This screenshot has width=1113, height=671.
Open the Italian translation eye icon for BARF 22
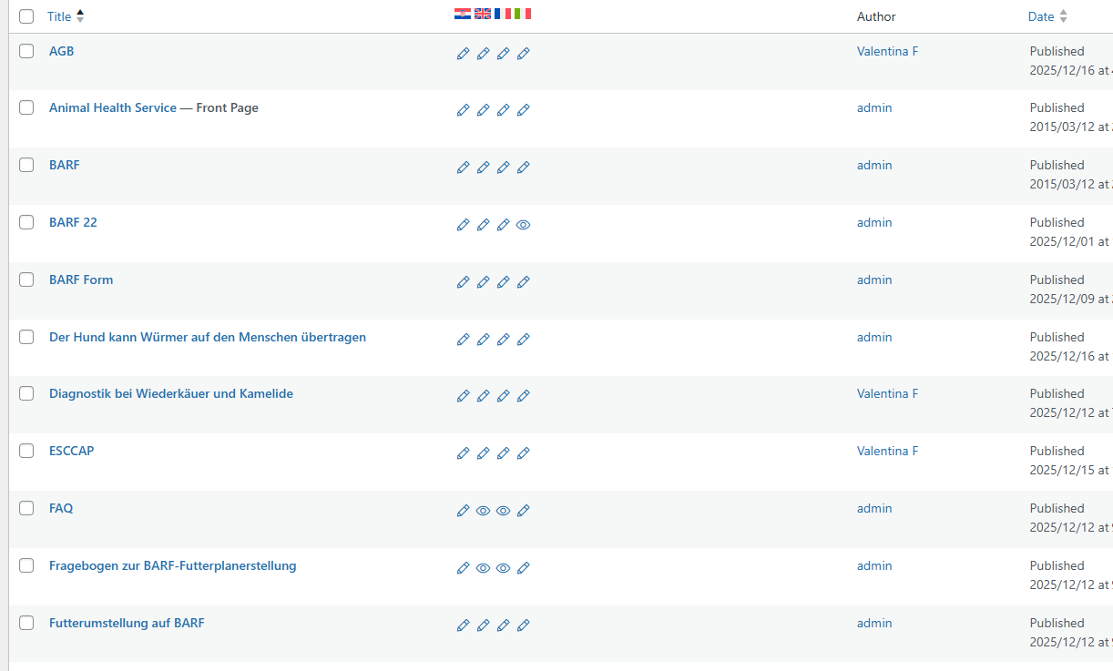pos(523,225)
